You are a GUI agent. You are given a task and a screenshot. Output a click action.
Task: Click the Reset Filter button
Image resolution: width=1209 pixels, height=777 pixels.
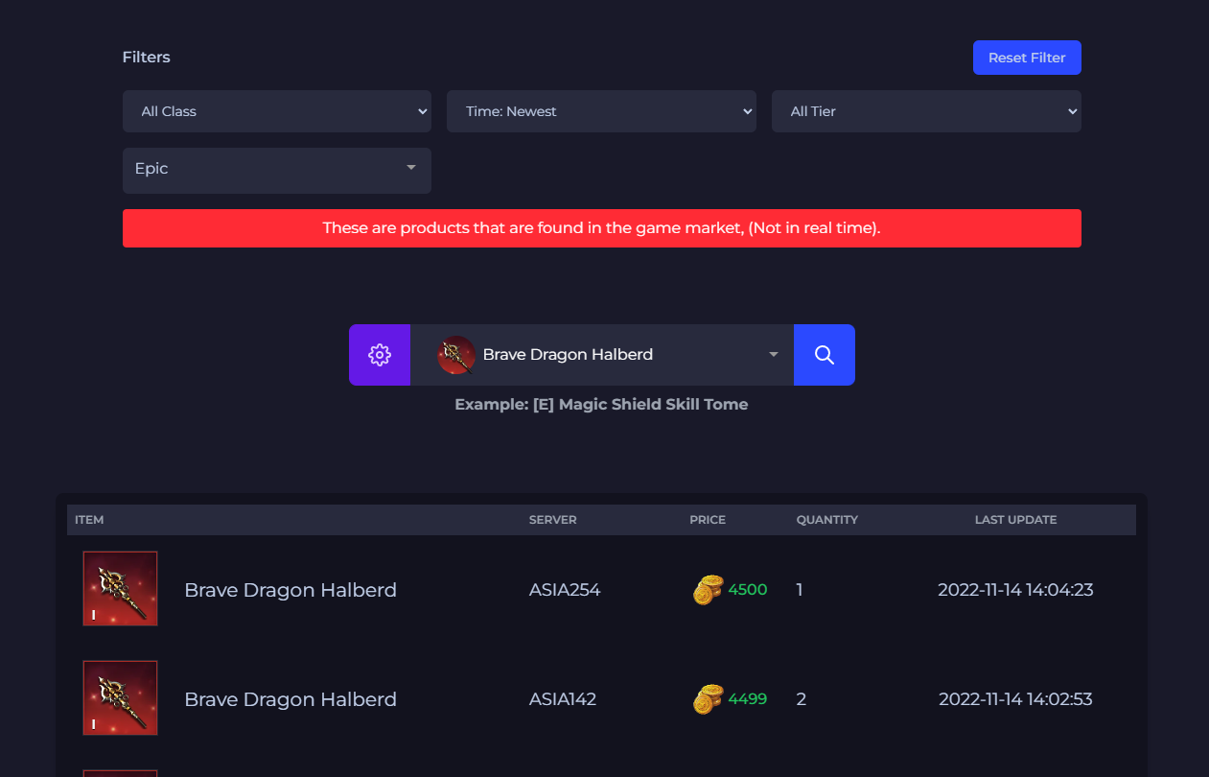(x=1027, y=58)
